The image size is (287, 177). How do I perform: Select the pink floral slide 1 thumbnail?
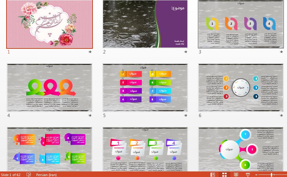(x=50, y=24)
